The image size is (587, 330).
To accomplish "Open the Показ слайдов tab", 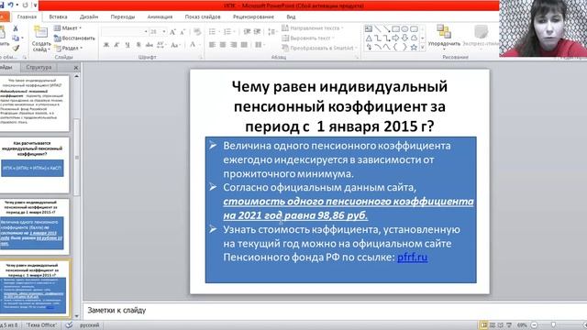I will tap(203, 16).
